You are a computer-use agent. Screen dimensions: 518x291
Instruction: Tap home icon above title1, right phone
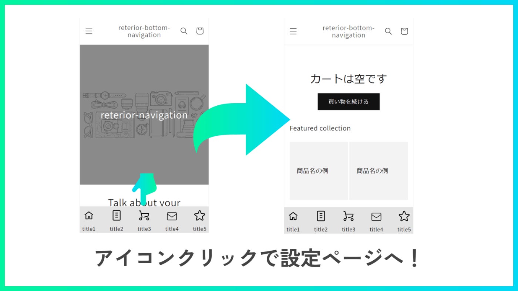pos(293,216)
